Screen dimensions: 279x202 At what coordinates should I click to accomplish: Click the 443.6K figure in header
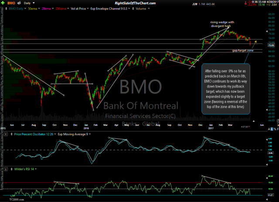pyautogui.click(x=211, y=4)
